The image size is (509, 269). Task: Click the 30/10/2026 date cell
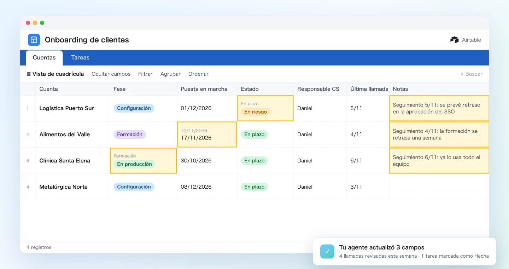coord(207,161)
